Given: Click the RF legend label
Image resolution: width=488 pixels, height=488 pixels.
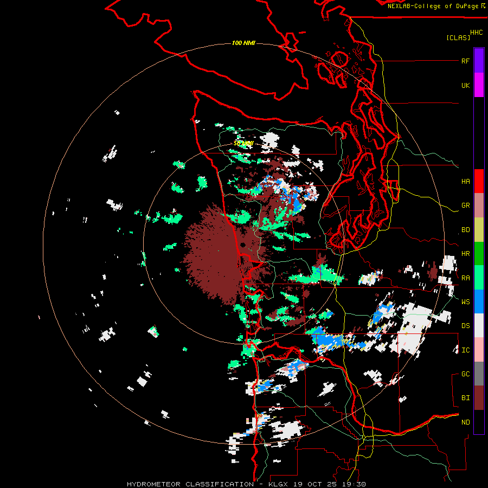Looking at the screenshot, I should pyautogui.click(x=465, y=61).
